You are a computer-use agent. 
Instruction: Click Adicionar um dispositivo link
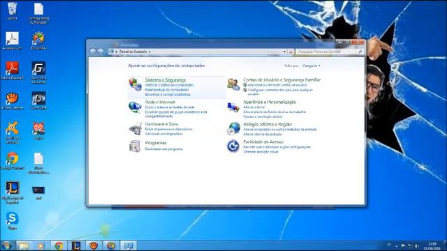pyautogui.click(x=163, y=134)
